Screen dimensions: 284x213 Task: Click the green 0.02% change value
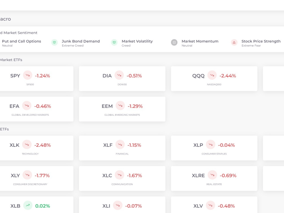43,206
